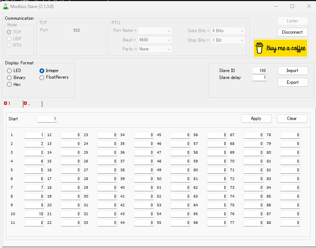The width and height of the screenshot is (316, 248).
Task: Click the red X icon on the "..." tab
Action: coord(25,104)
